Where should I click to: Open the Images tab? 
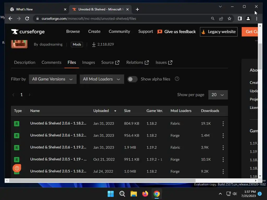(89, 63)
